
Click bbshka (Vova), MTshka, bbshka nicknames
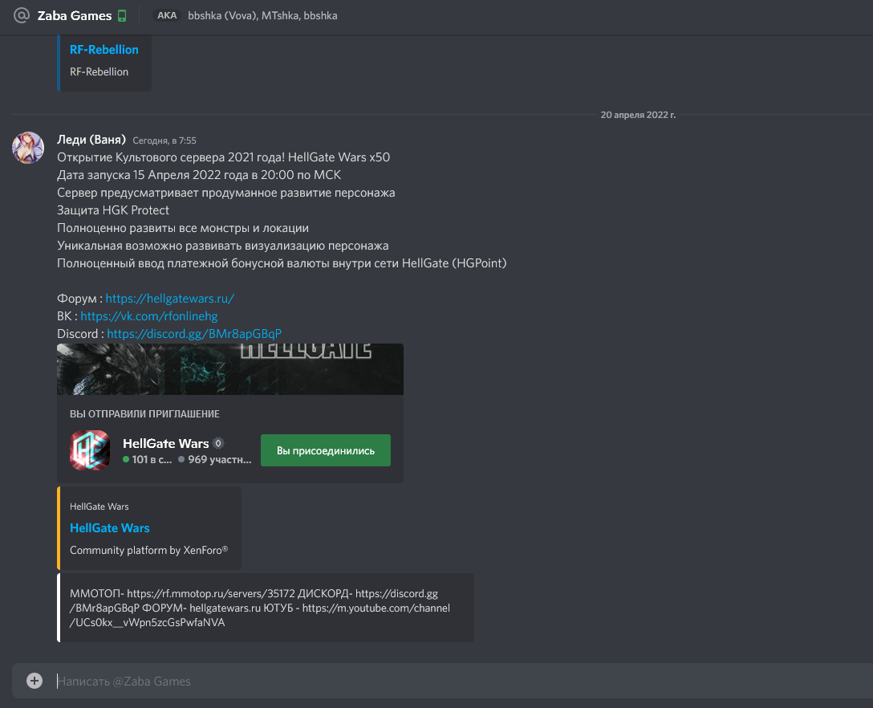(x=262, y=15)
